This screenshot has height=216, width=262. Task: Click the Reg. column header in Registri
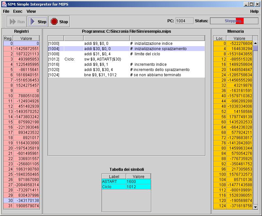click(x=9, y=38)
